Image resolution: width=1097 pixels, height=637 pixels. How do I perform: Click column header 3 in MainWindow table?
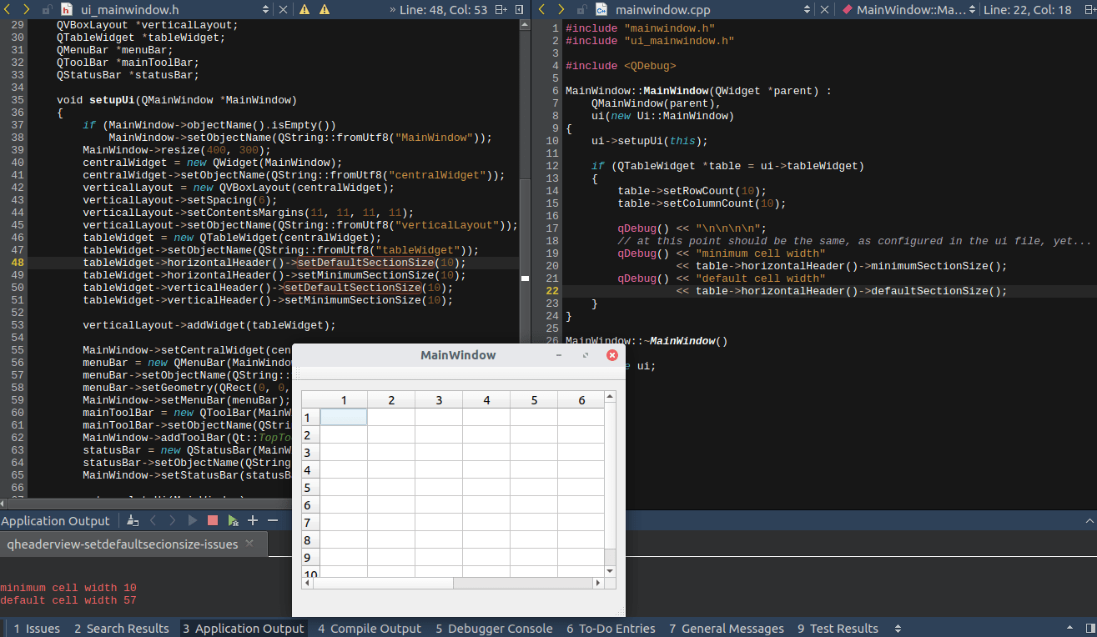pos(439,400)
